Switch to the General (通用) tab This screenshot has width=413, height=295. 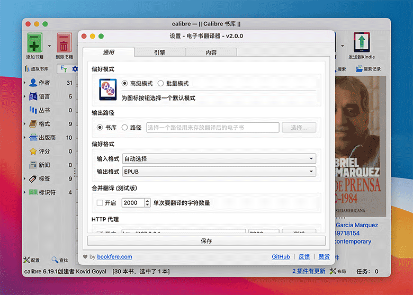point(109,52)
